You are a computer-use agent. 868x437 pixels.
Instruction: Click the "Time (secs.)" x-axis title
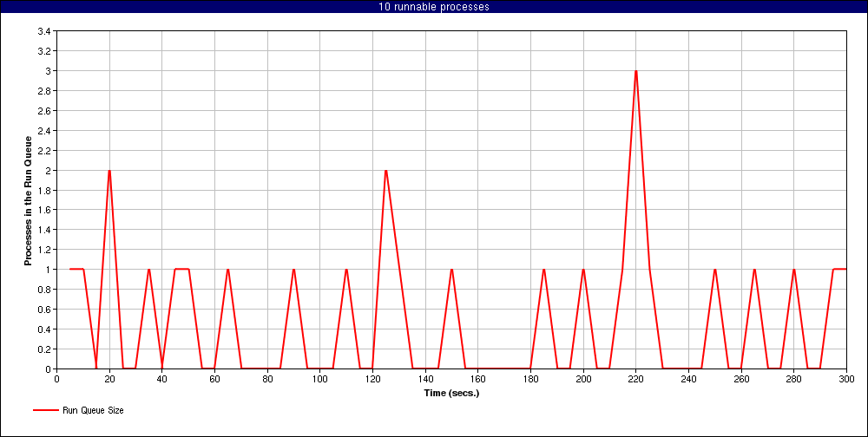[x=451, y=394]
